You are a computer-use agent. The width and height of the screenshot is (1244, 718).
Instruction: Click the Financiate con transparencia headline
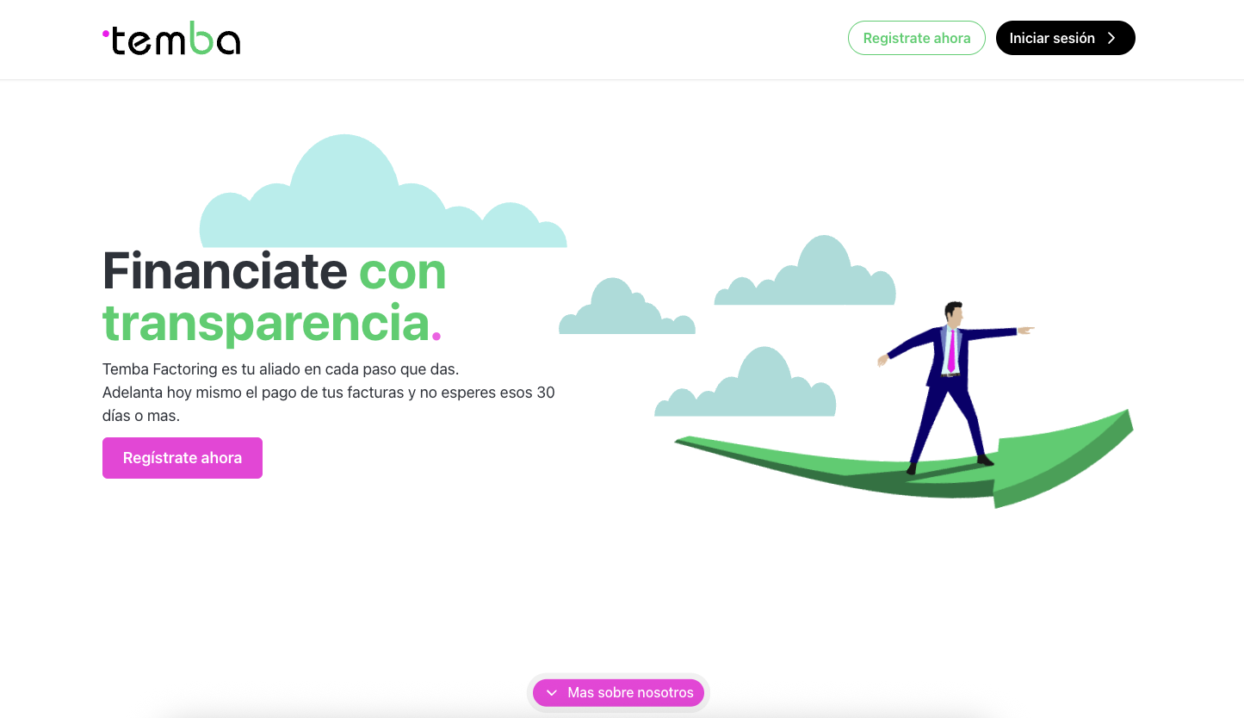point(274,297)
